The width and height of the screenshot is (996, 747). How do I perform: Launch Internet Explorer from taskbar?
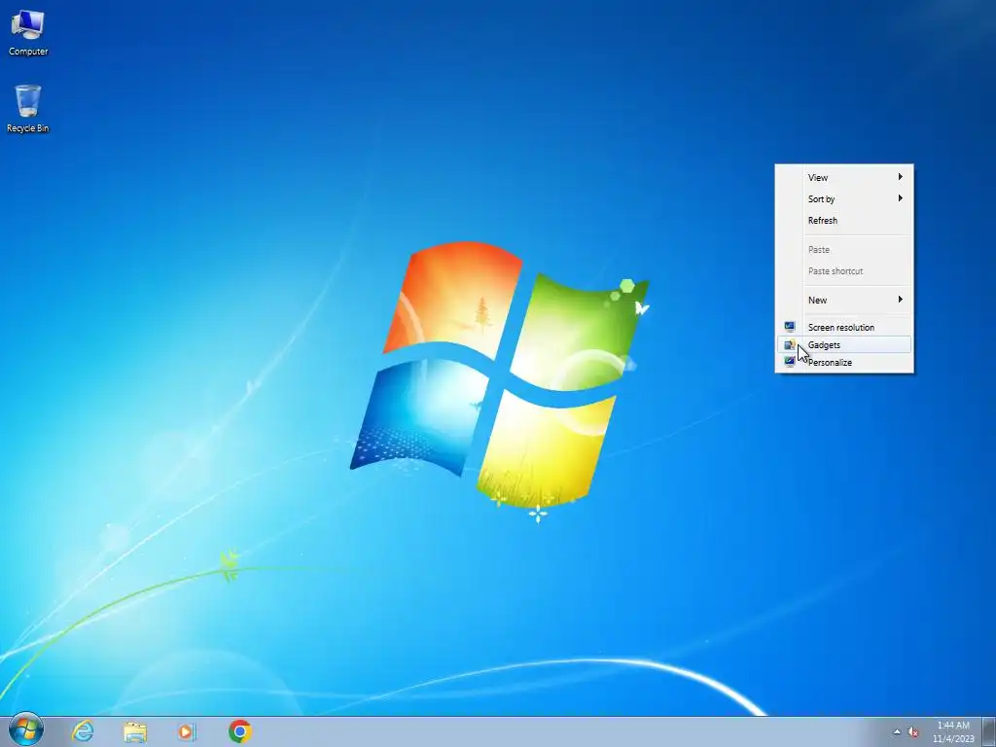83,731
